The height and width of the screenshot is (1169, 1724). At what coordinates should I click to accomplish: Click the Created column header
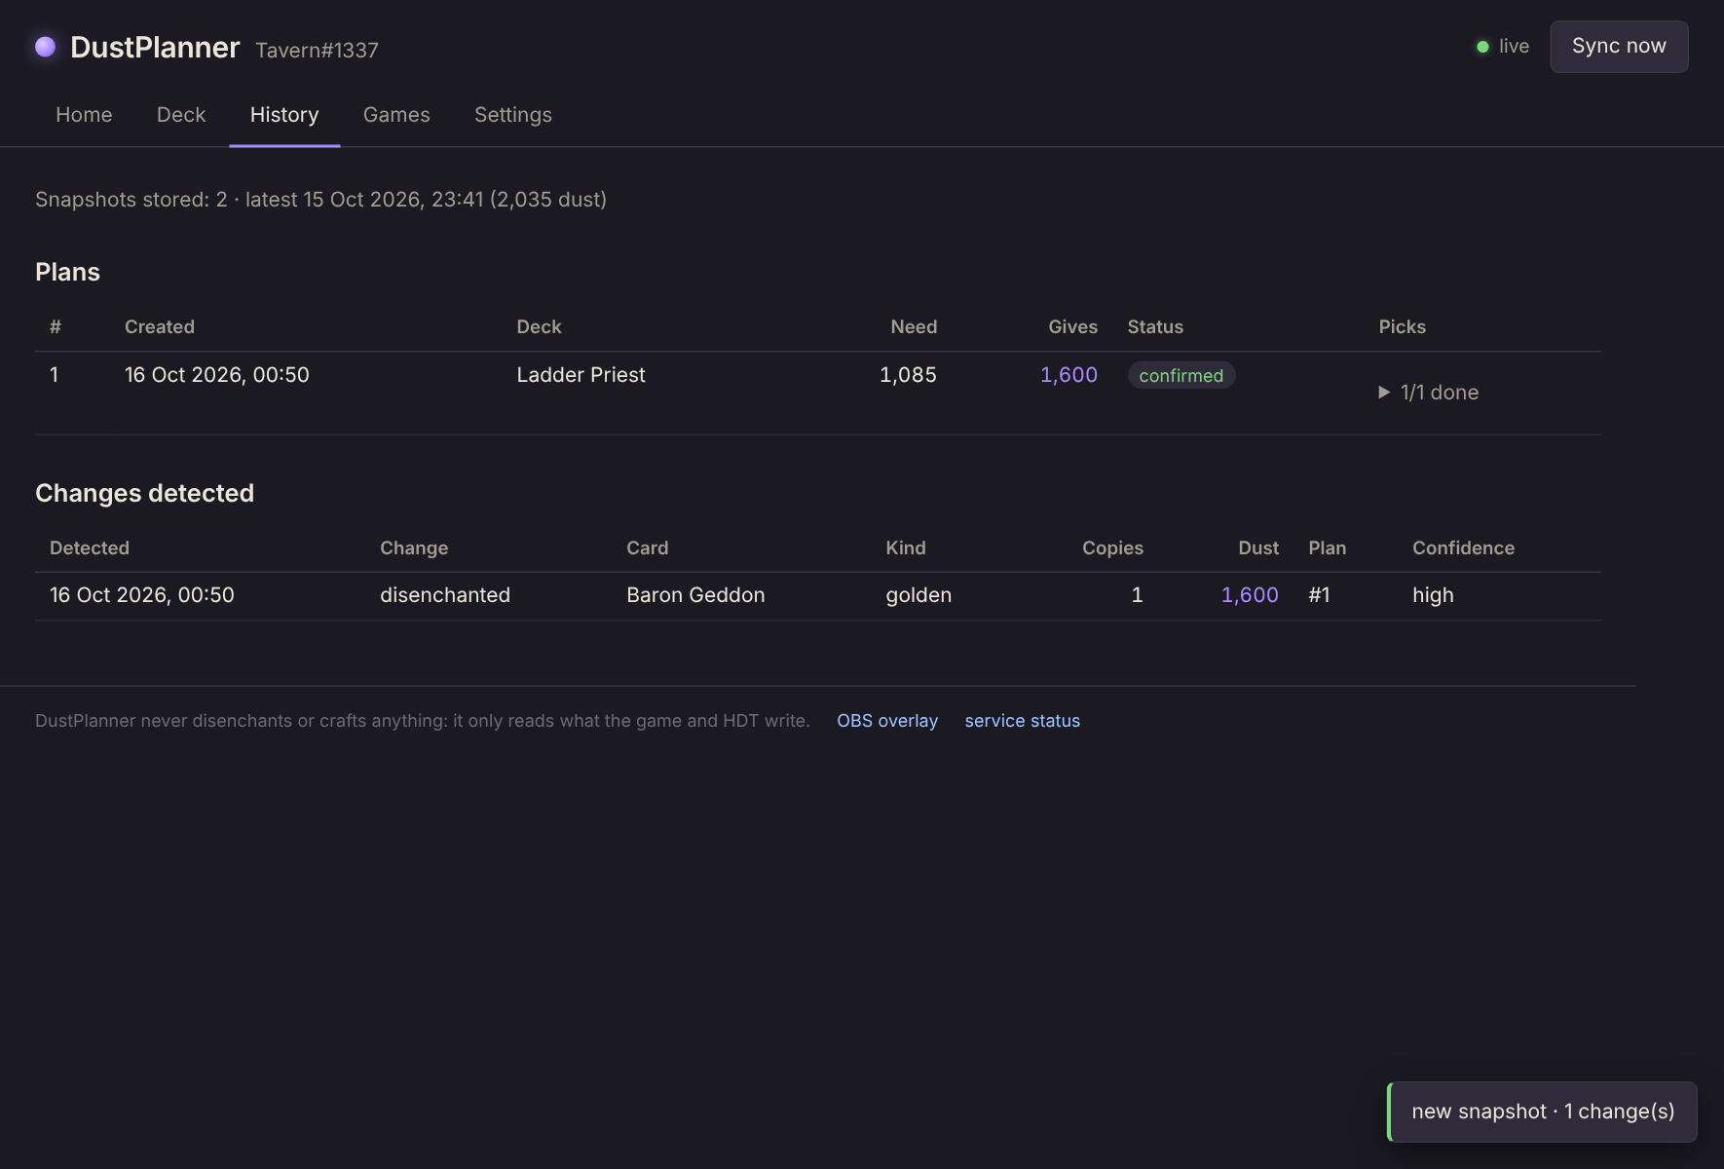(x=160, y=327)
